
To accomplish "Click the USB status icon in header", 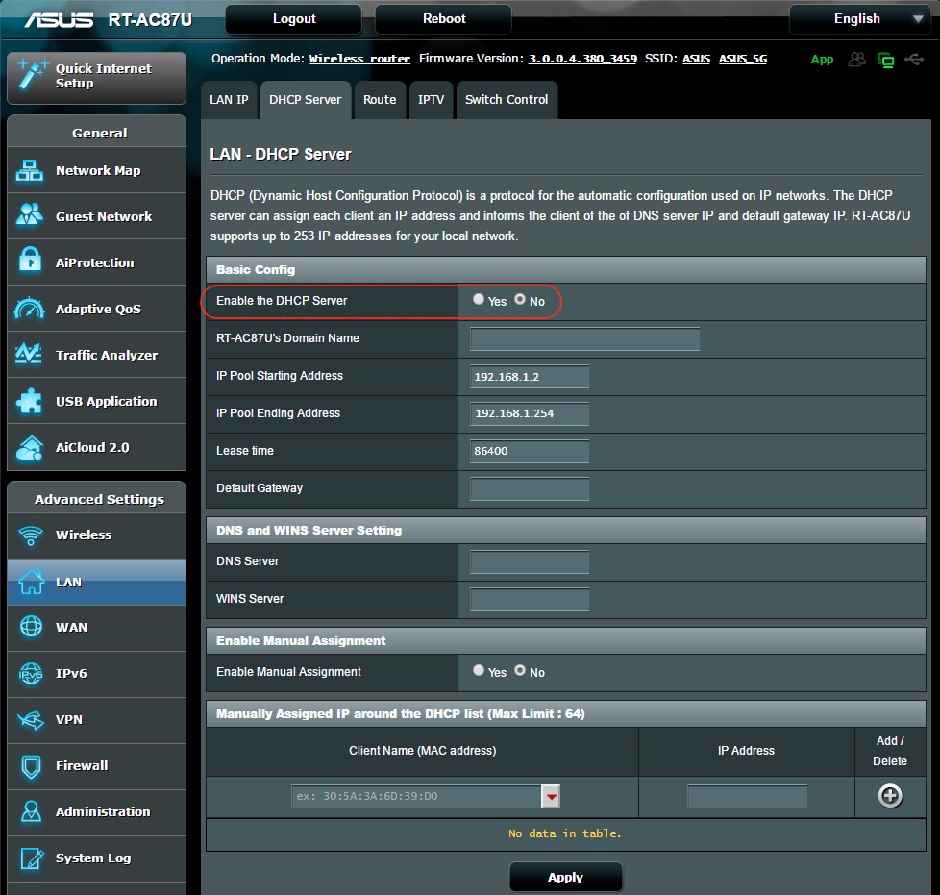I will pos(914,59).
